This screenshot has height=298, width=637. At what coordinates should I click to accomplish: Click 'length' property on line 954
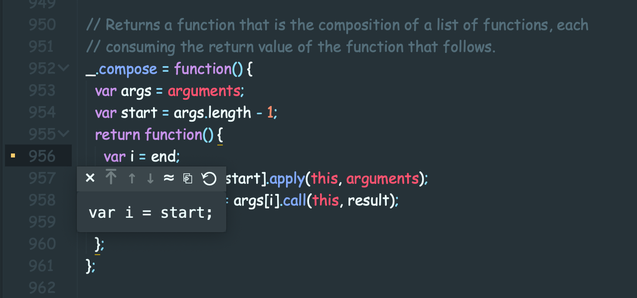click(230, 113)
